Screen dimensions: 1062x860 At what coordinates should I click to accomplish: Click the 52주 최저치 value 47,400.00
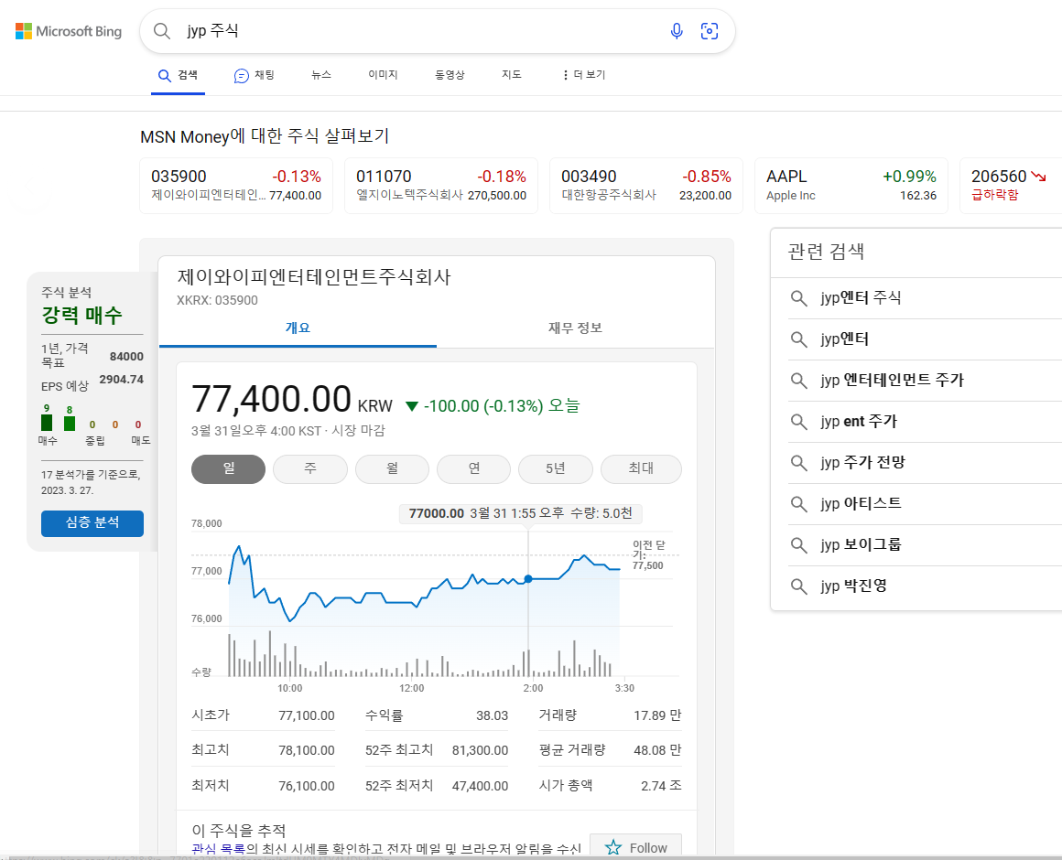click(x=481, y=786)
